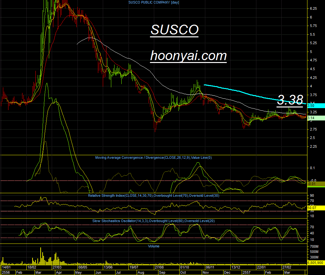Viewport: 325px width, 275px height.
Task: Select the 27/08 date marker on timeline
Action: (159, 267)
